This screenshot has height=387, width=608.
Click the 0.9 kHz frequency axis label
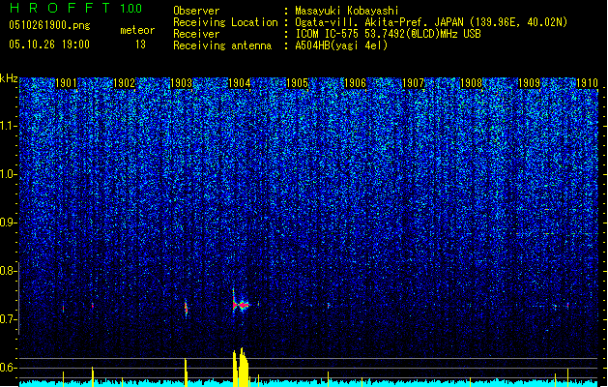(9, 223)
